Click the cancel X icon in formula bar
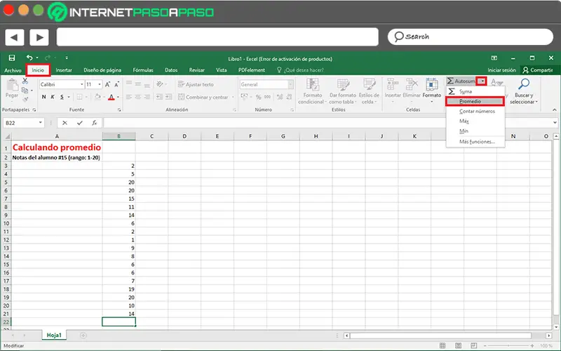561x351 pixels. [x=65, y=123]
